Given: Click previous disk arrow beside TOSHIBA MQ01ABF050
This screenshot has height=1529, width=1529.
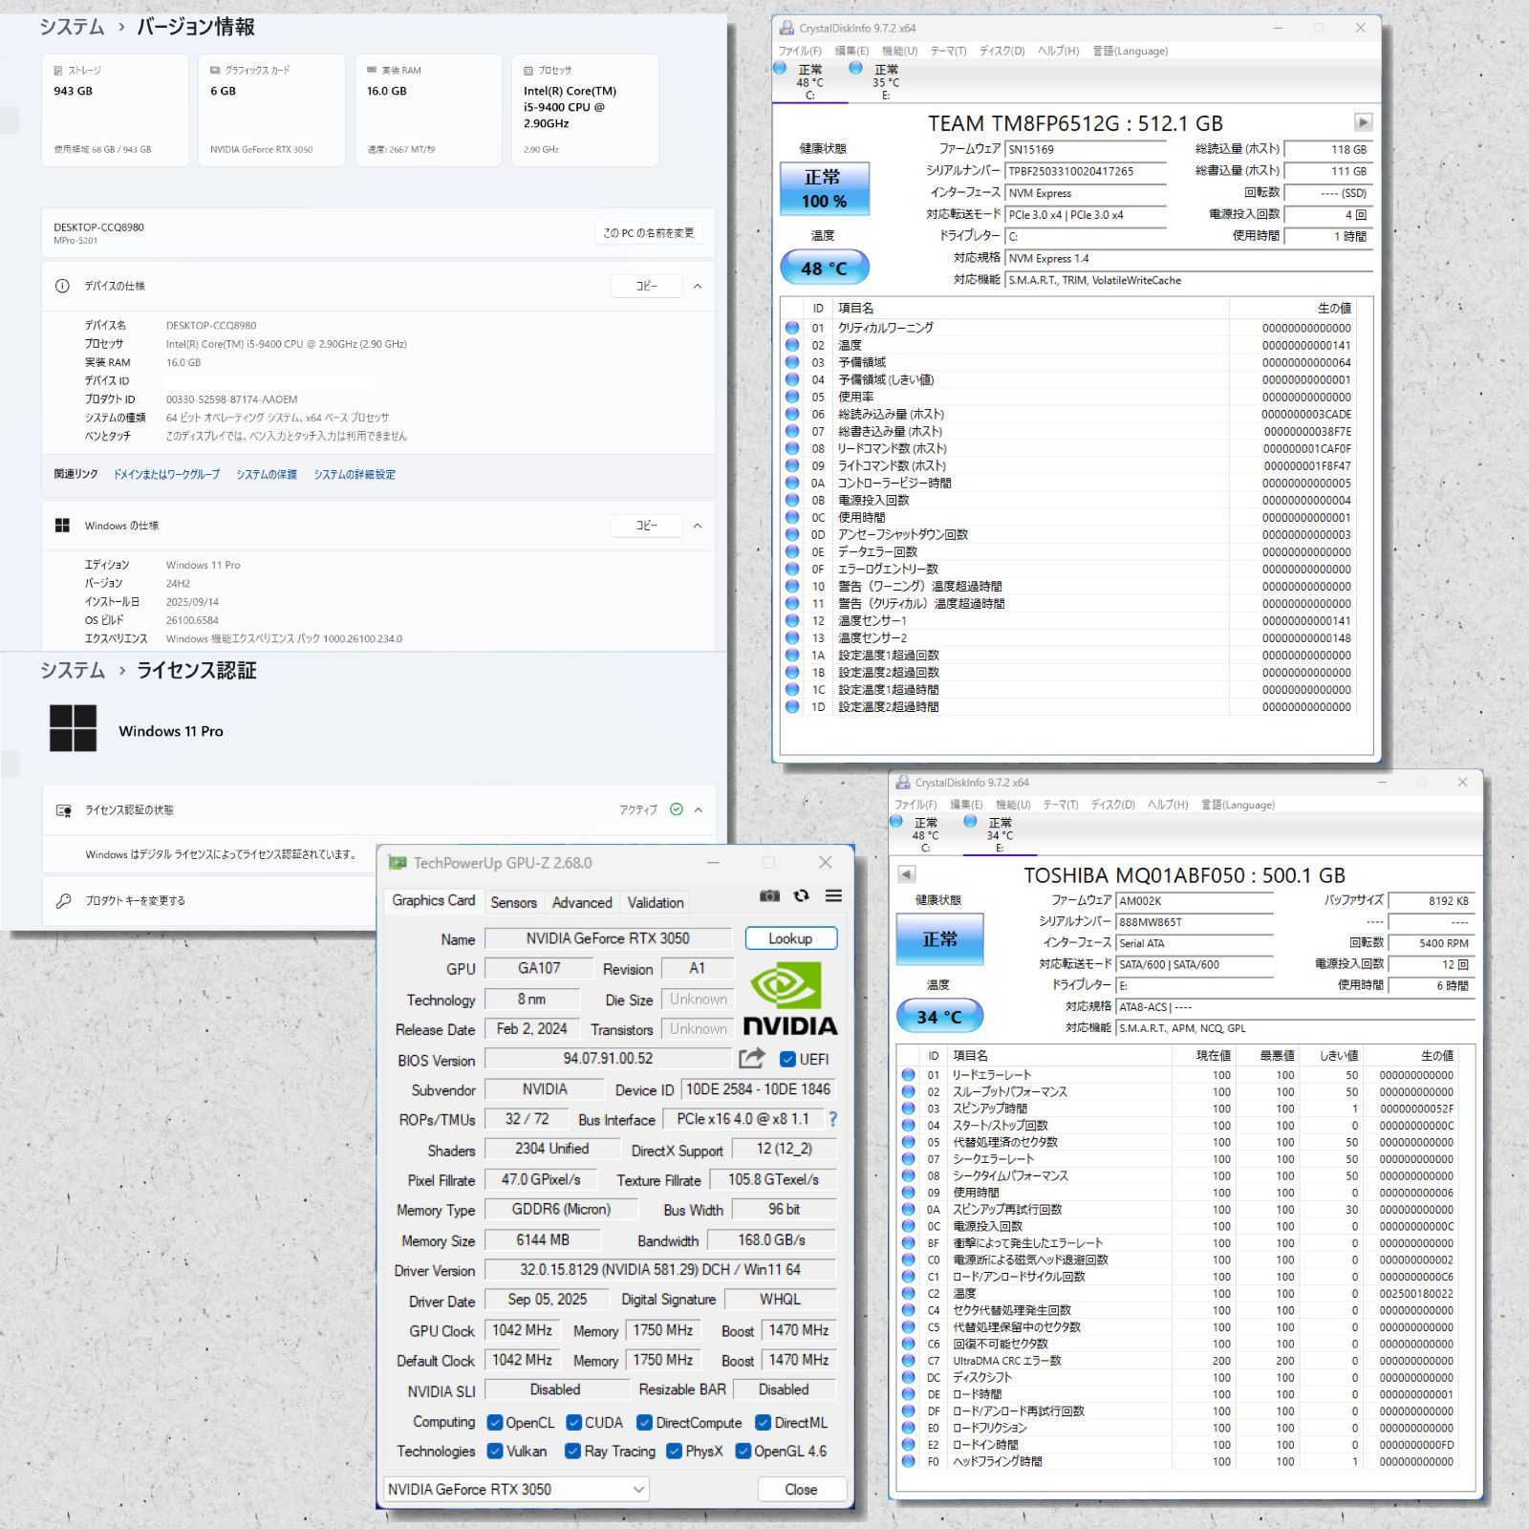Looking at the screenshot, I should click(x=907, y=873).
